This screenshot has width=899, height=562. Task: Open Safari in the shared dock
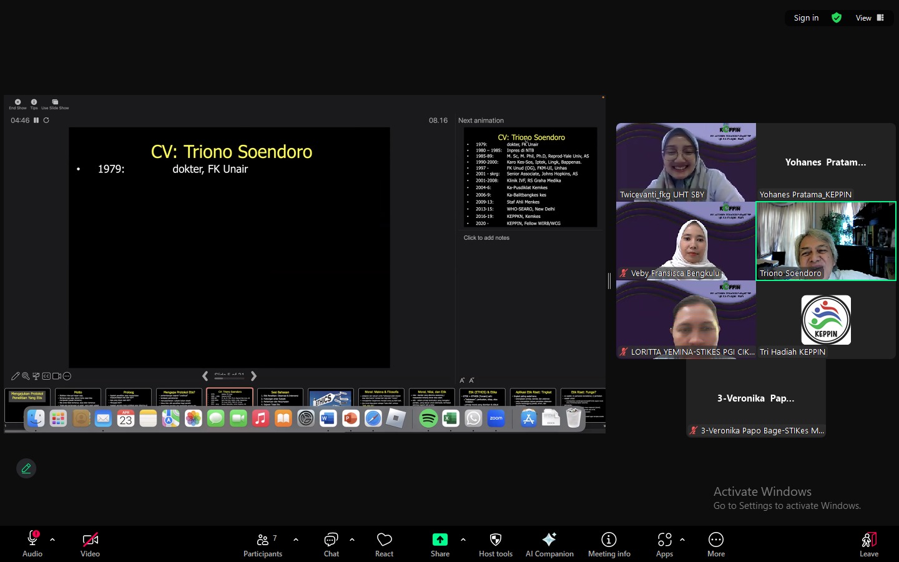[x=373, y=418]
